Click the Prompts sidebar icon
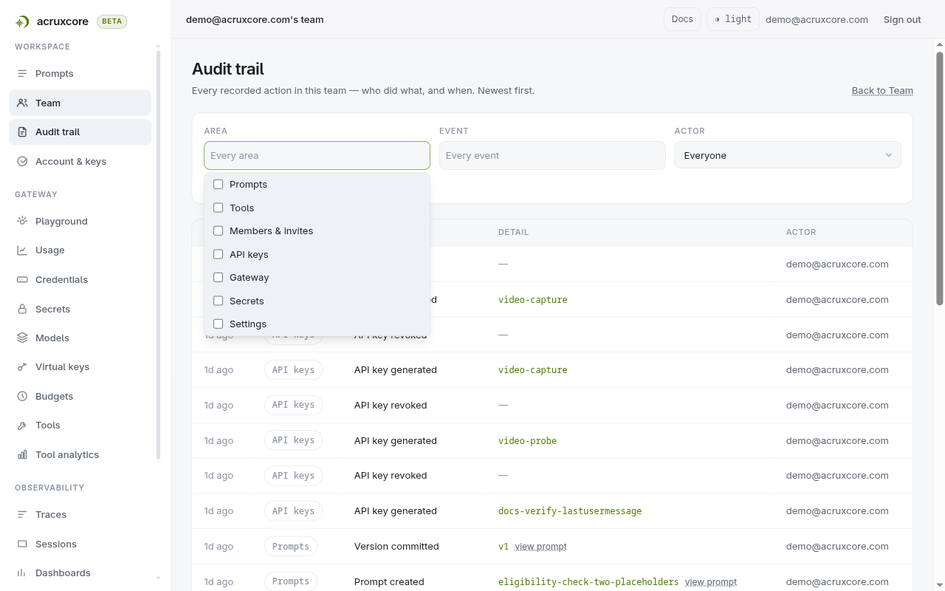 [x=22, y=74]
